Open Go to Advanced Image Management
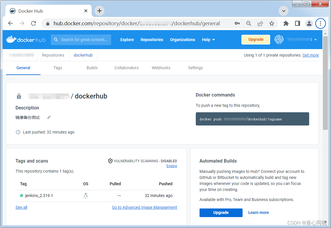Viewport: 331px width, 228px height. click(144, 207)
